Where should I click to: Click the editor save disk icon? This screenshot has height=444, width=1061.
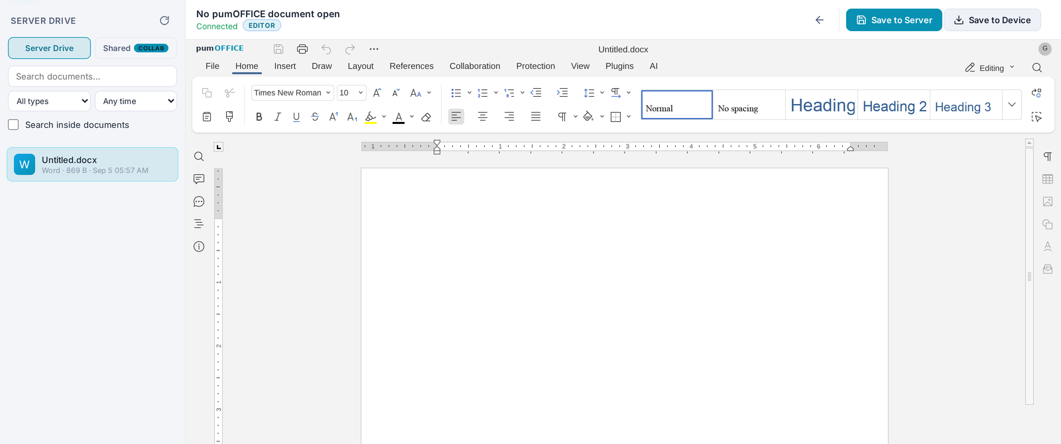tap(279, 49)
